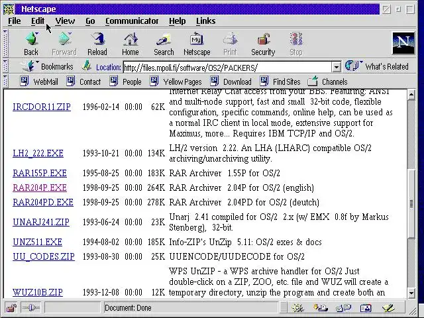Screen dimensions: 424x318
Task: Open the Help menu
Action: coord(178,21)
